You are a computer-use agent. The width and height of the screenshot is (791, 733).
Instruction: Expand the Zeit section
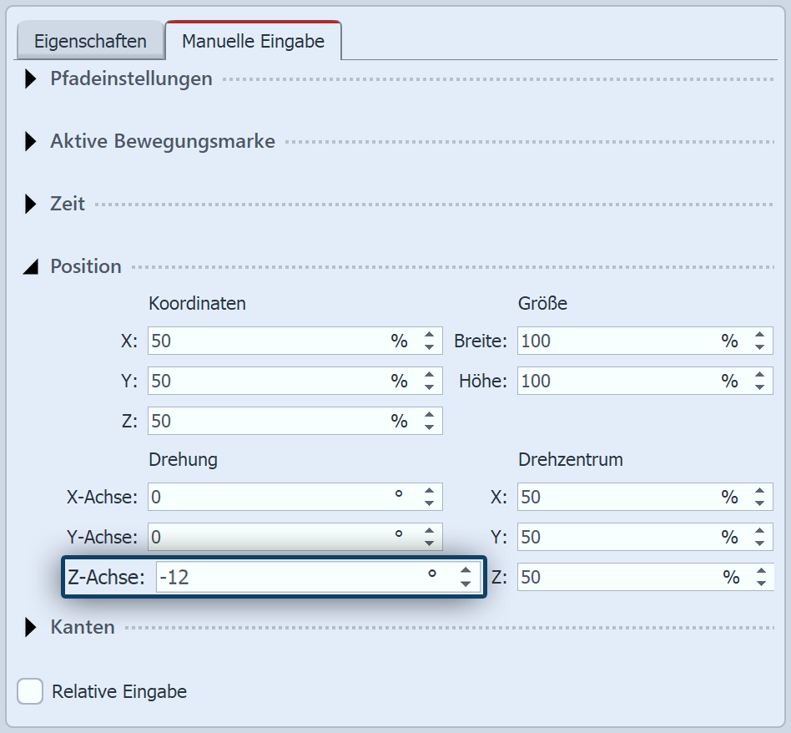pyautogui.click(x=31, y=204)
